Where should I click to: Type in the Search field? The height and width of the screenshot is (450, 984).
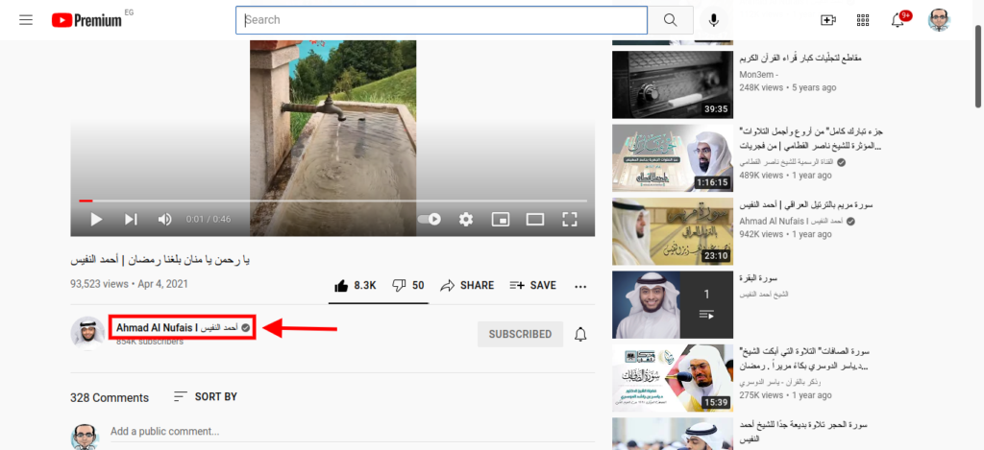[442, 20]
